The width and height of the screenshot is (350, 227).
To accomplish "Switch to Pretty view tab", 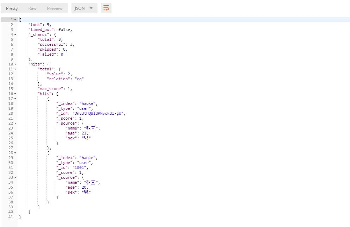I will point(12,8).
